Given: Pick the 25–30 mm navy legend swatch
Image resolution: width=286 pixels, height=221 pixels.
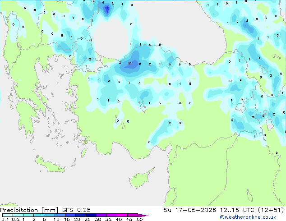Looking at the screenshot, I should [91, 215].
